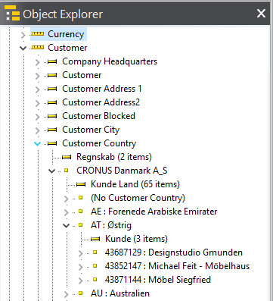Viewport: 273px width, 301px height.
Task: Select AT : Østrig entry
Action: [x=111, y=225]
